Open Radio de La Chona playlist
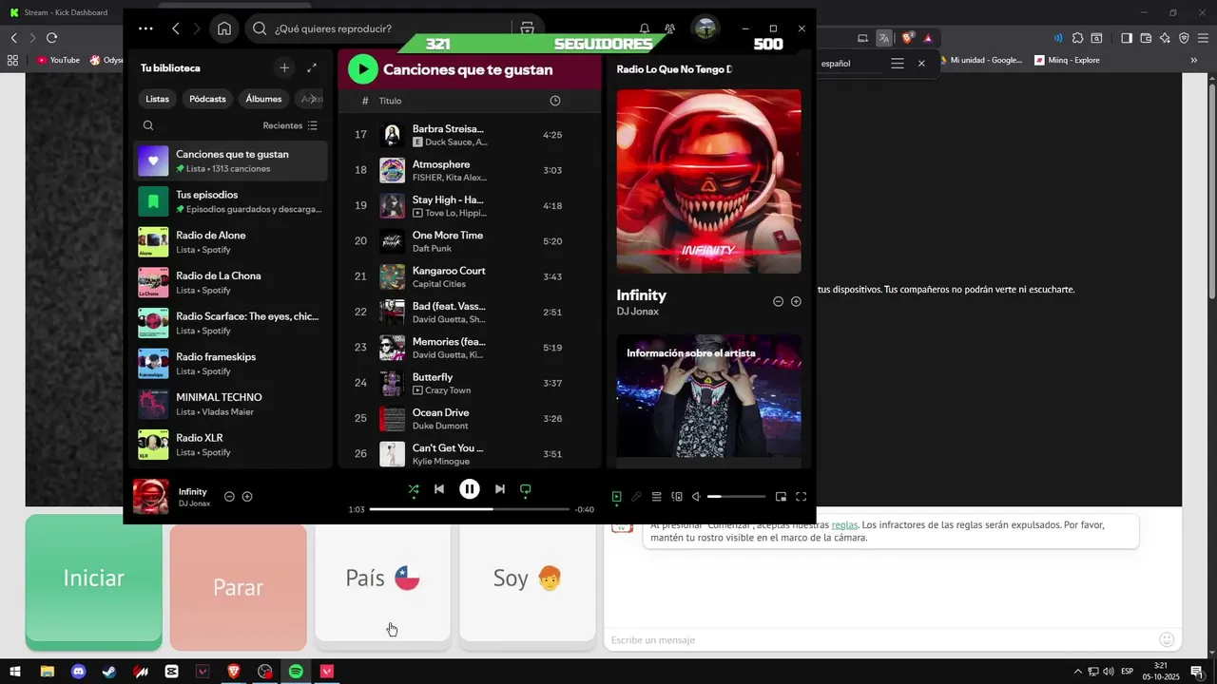Screen dimensions: 1217x684 point(231,282)
